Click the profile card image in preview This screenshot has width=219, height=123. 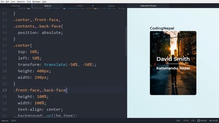coord(173,63)
